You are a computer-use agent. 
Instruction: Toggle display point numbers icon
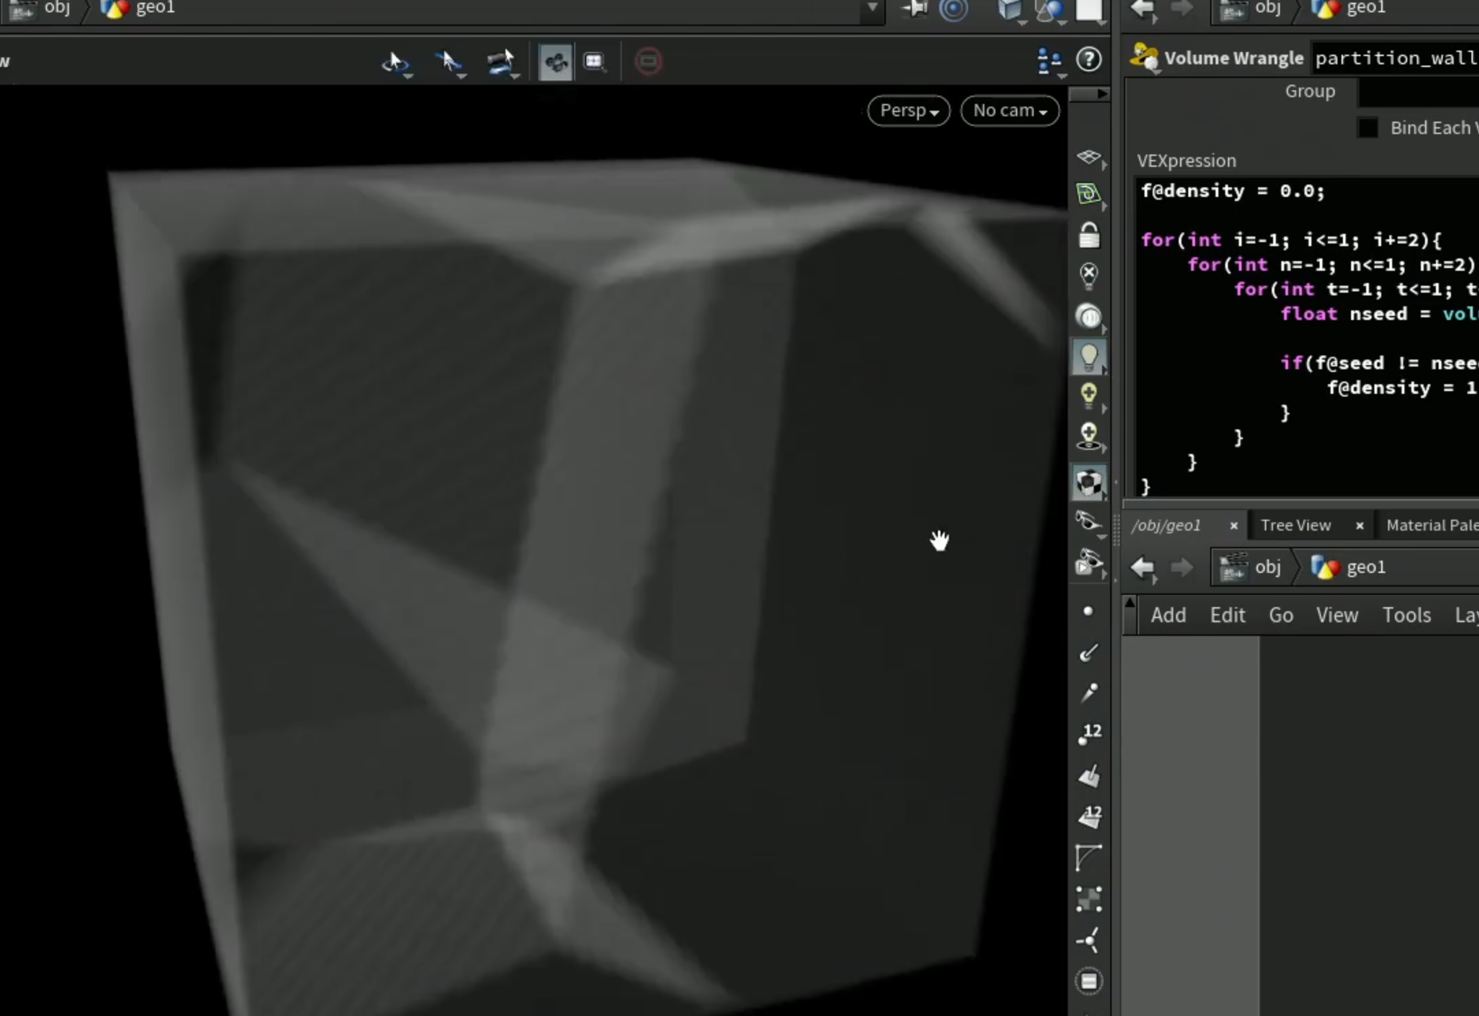click(x=1088, y=734)
